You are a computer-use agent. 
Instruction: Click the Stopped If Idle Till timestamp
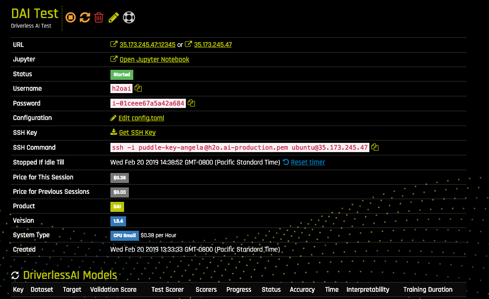(195, 162)
